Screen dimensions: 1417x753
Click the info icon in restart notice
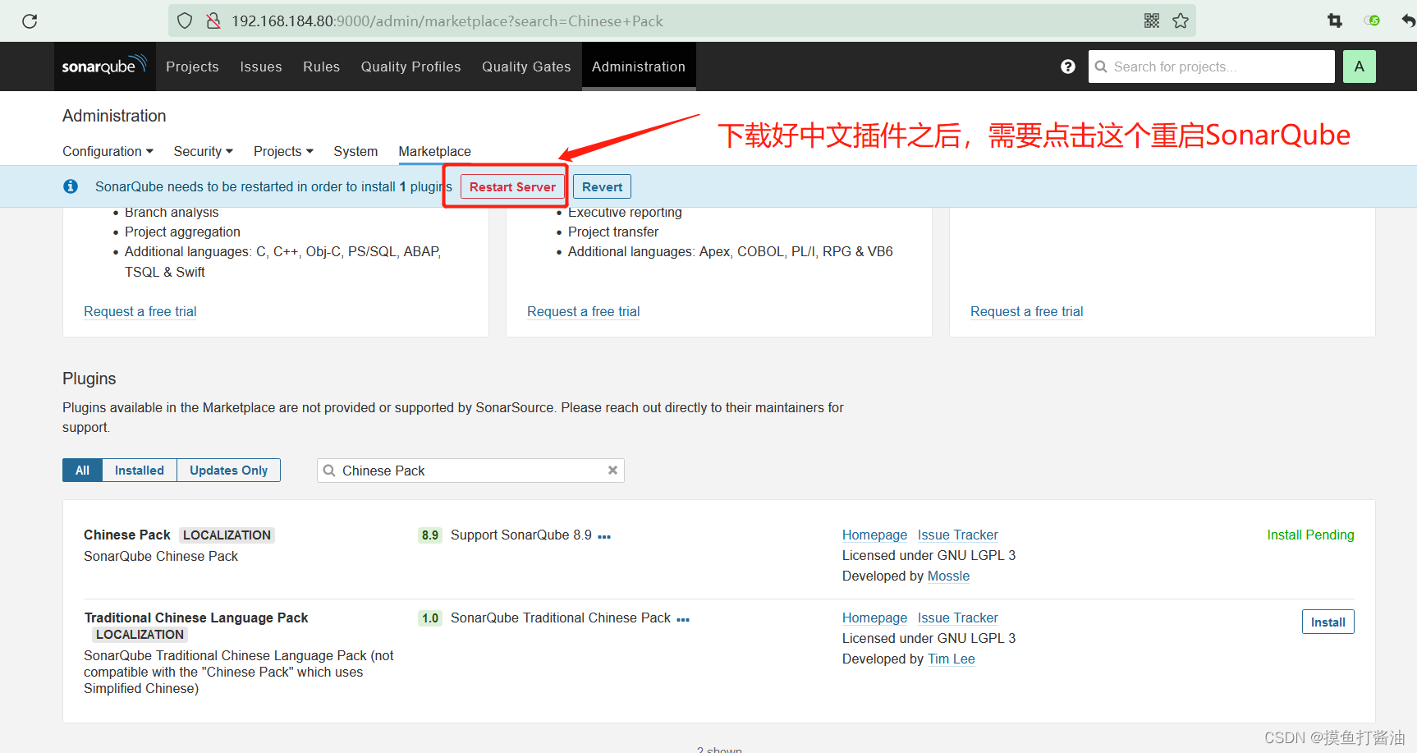coord(71,186)
